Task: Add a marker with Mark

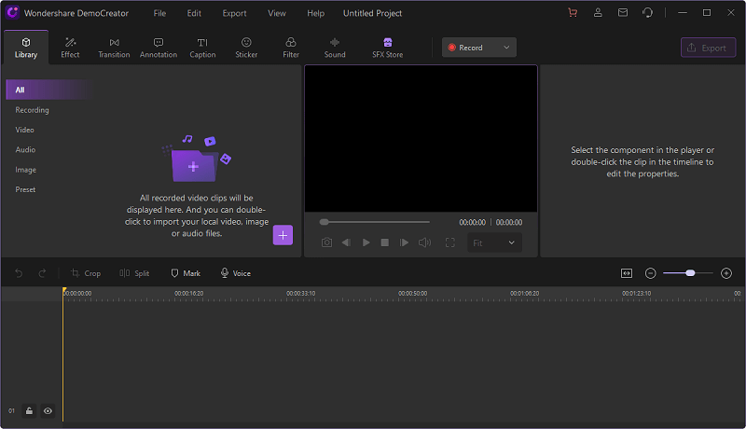Action: point(186,273)
